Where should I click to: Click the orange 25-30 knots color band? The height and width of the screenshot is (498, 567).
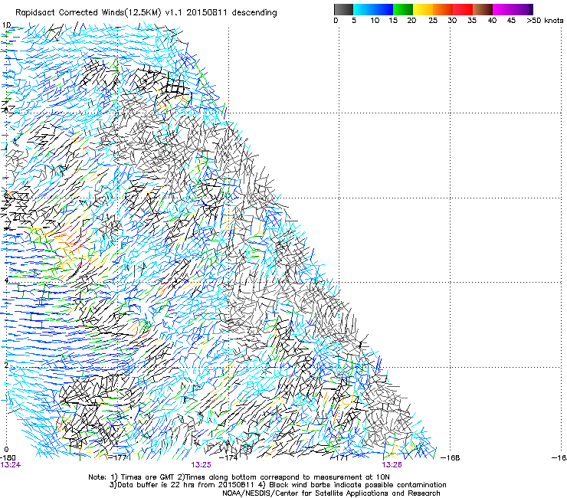click(443, 9)
